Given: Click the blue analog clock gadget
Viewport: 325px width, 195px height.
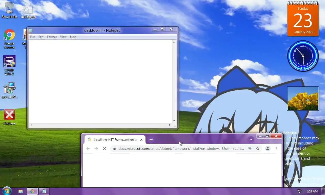Looking at the screenshot, I should point(303,56).
